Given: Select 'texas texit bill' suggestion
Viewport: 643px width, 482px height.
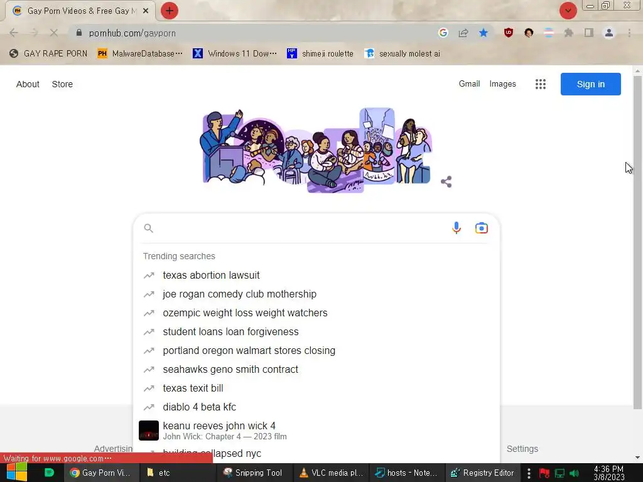Looking at the screenshot, I should point(316,388).
